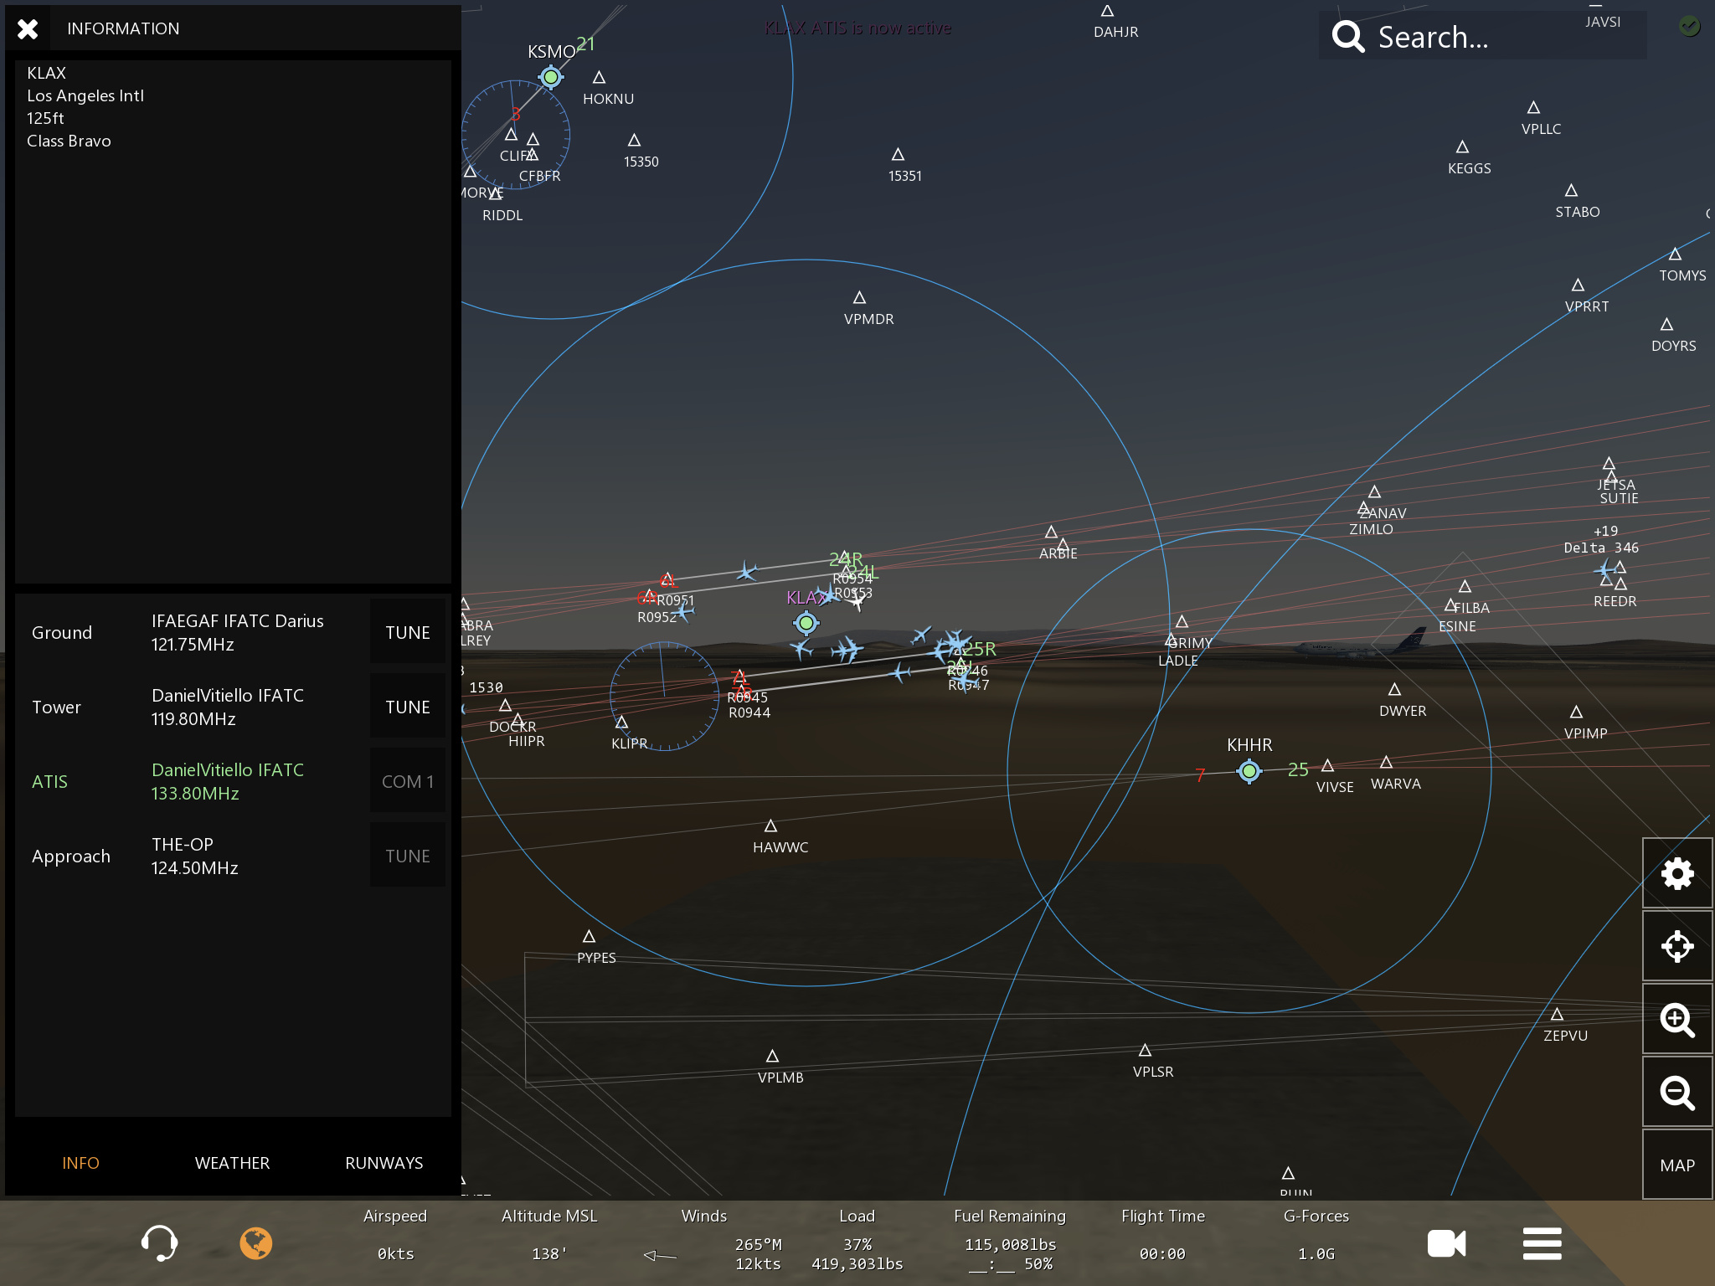
Task: Tune to Tower frequency 119.80MHz
Action: tap(407, 707)
